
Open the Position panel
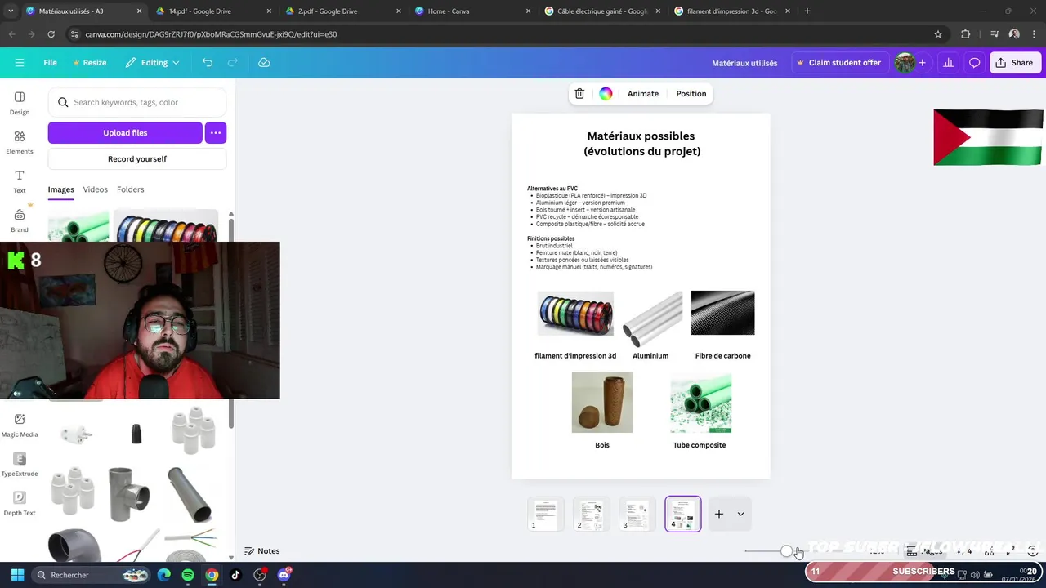point(691,94)
